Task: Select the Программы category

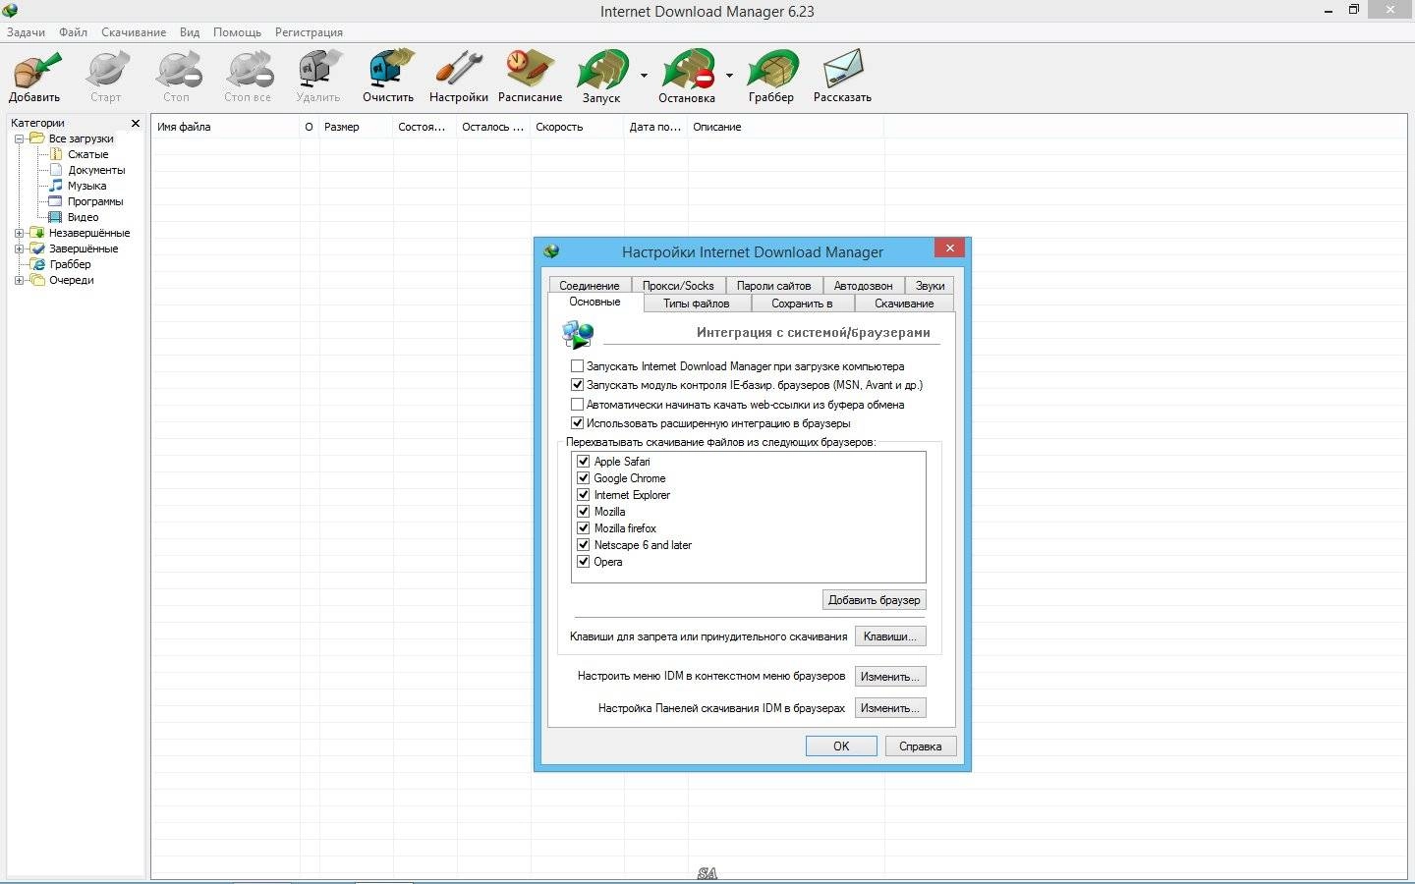Action: pyautogui.click(x=95, y=201)
